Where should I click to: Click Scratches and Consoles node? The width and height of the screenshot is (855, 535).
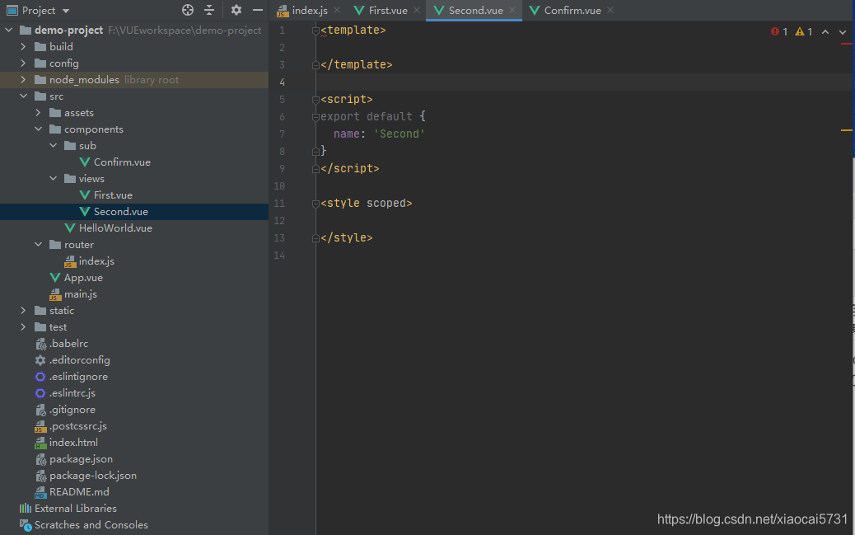point(91,525)
